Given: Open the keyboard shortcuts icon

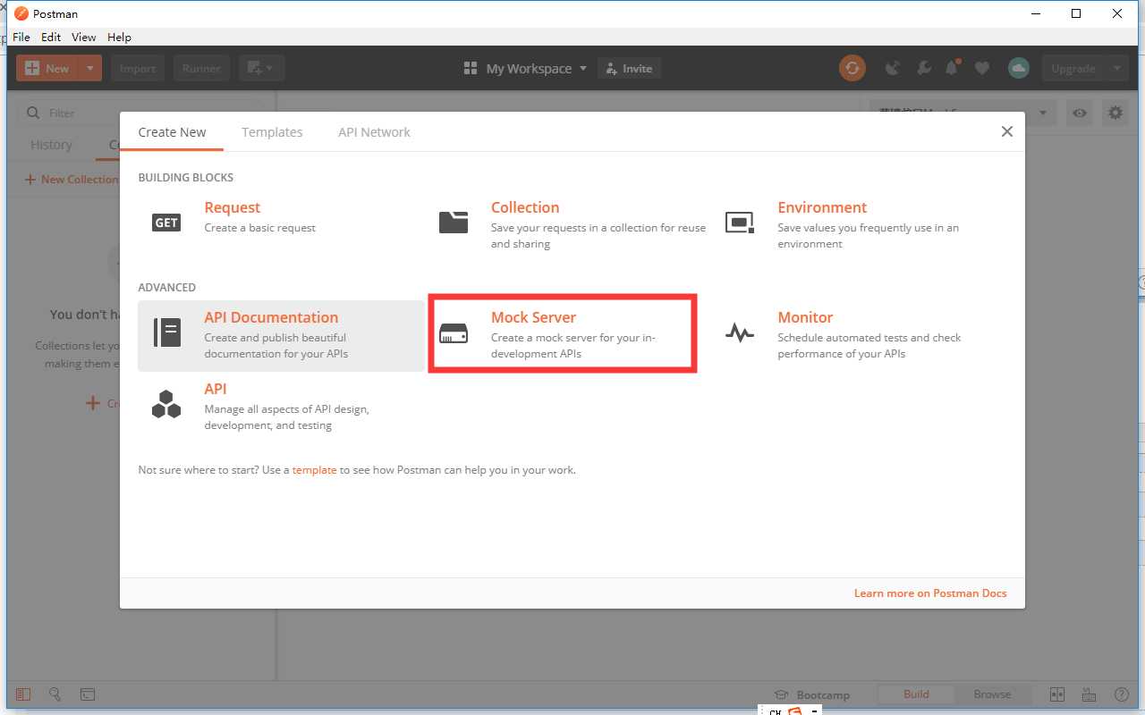Looking at the screenshot, I should 1089,694.
